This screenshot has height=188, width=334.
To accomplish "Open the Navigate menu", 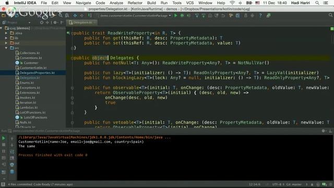I will (x=83, y=3).
